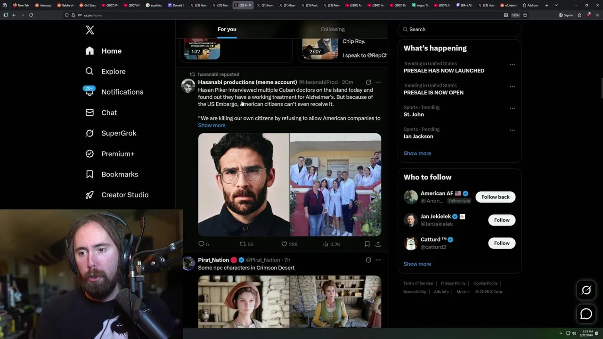Screen dimensions: 603x339
Task: Open the Ian Jackson trending topic
Action: [418, 137]
